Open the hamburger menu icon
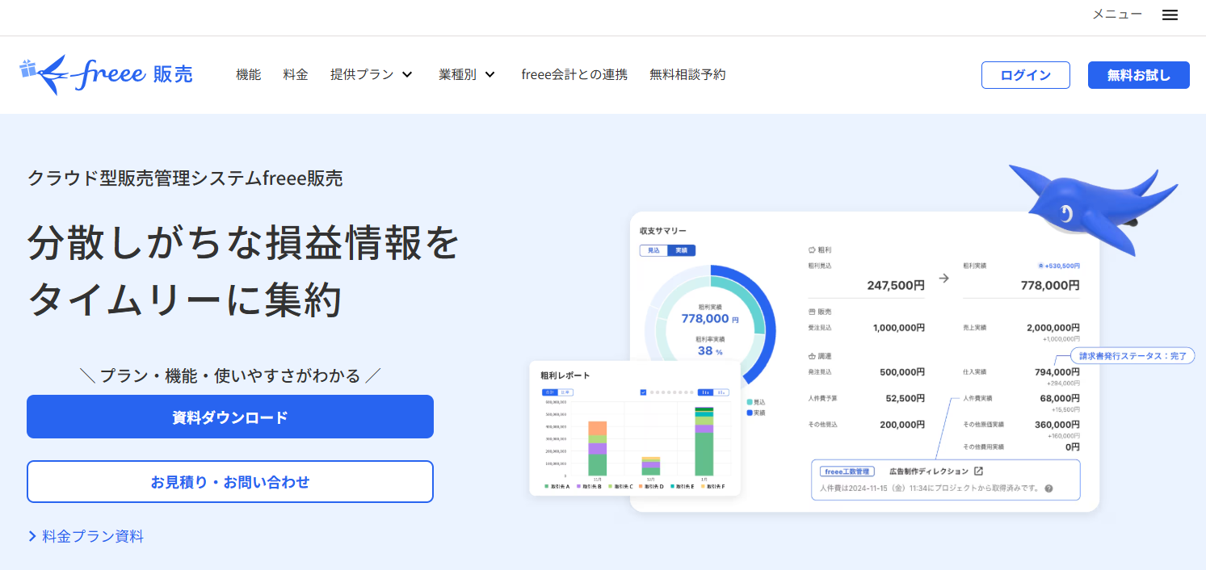 [x=1170, y=15]
